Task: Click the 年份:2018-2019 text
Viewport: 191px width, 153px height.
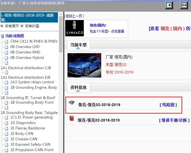Action: pyautogui.click(x=119, y=72)
